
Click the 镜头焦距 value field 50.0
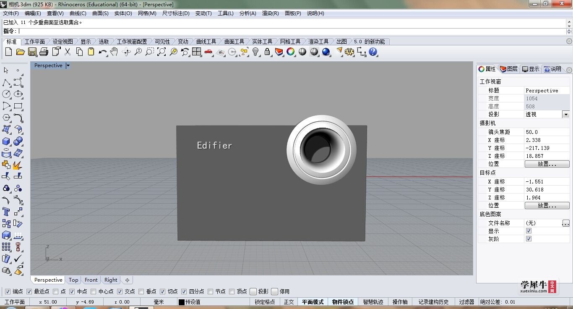click(x=547, y=132)
